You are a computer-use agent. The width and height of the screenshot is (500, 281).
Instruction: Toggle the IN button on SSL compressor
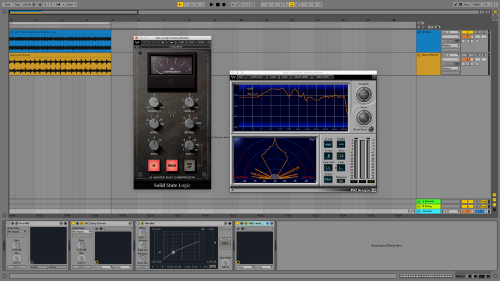154,166
